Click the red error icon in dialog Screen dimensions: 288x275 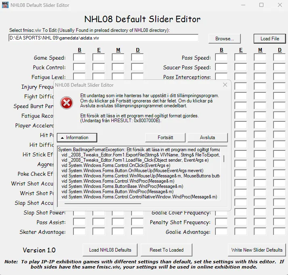[67, 103]
